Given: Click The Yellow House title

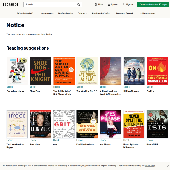Looking at the screenshot, I should point(15,91).
